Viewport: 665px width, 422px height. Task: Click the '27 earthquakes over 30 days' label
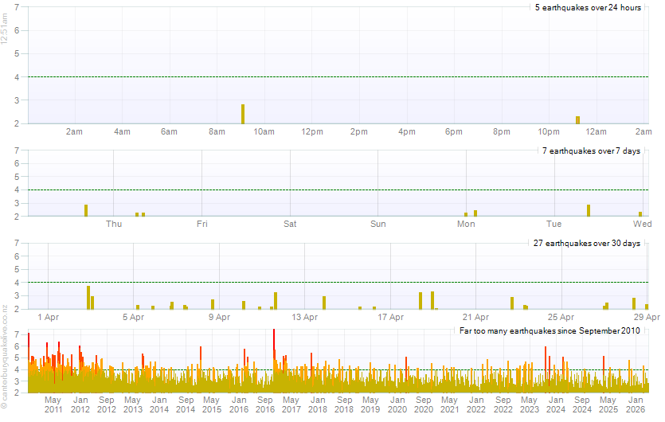coord(586,244)
